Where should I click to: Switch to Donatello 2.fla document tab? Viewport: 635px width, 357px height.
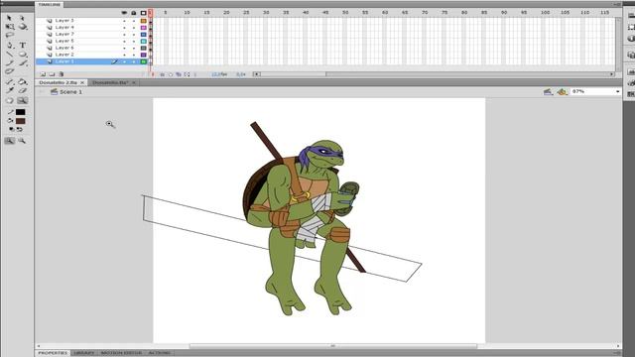tap(58, 82)
